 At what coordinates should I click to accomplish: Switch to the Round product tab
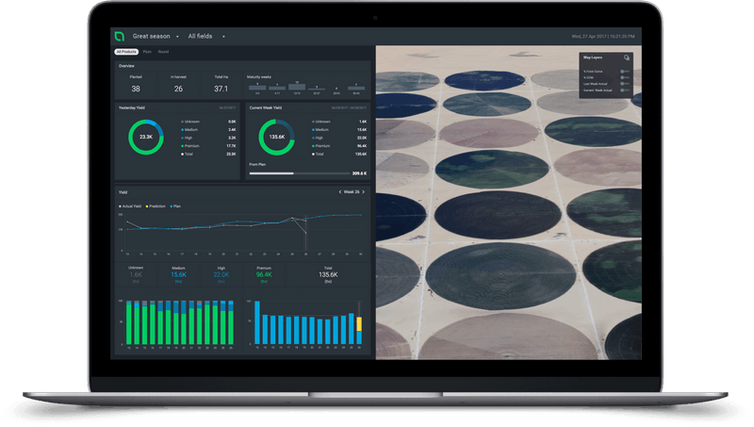[163, 52]
